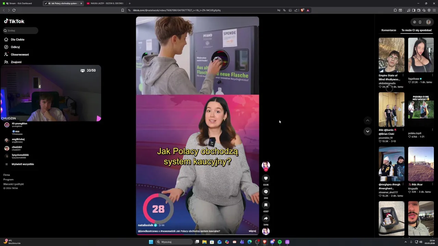The width and height of the screenshot is (438, 246).
Task: Open the Windows Start menu
Action: pos(151,242)
